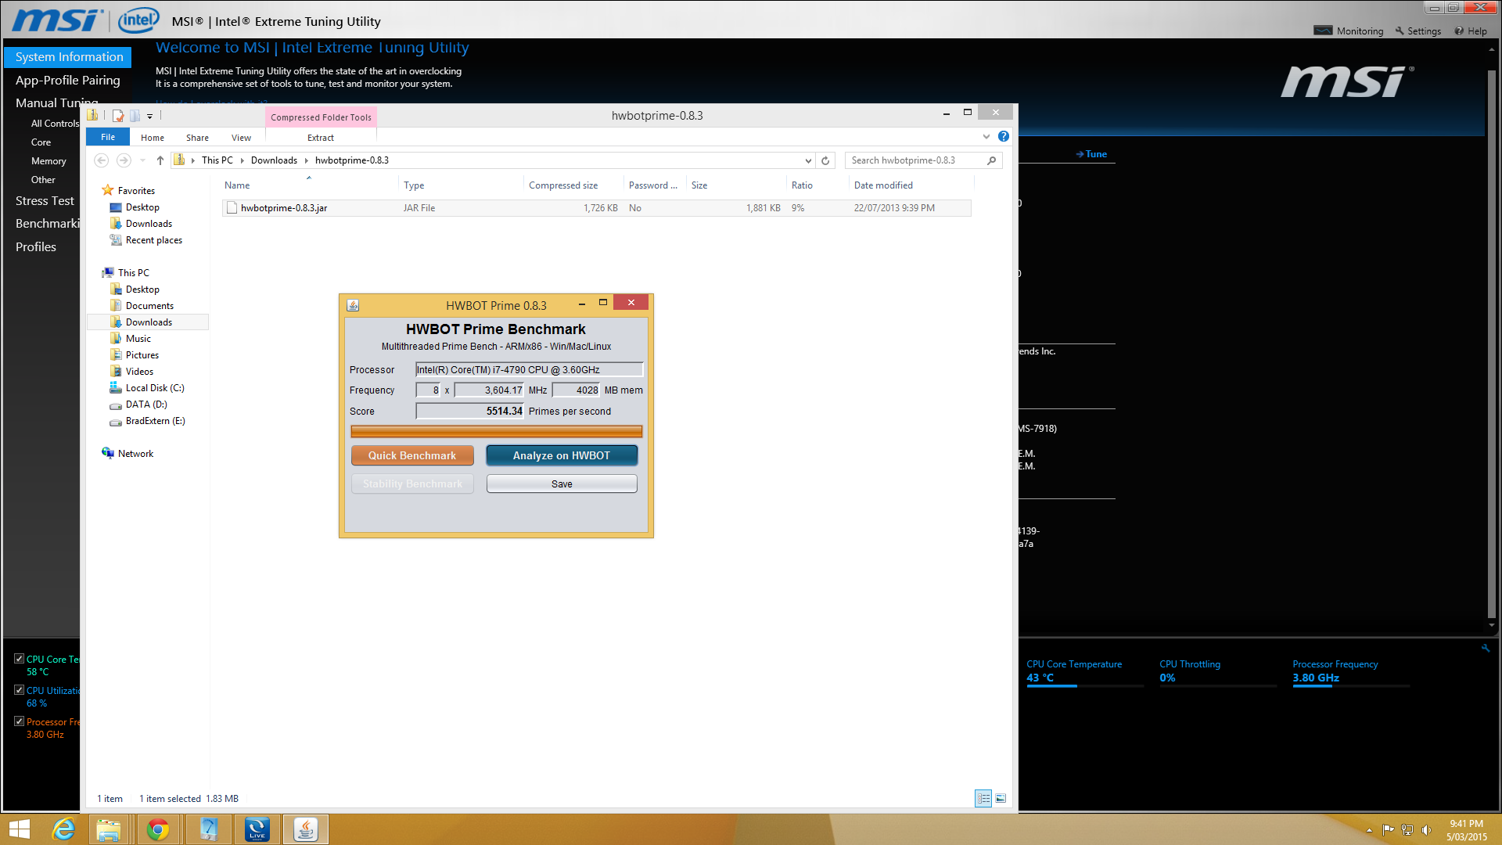The width and height of the screenshot is (1502, 845).
Task: Open the Explorer help icon
Action: 1004,136
